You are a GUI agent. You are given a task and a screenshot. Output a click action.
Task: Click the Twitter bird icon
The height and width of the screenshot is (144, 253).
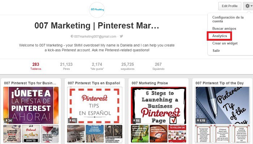point(121,36)
